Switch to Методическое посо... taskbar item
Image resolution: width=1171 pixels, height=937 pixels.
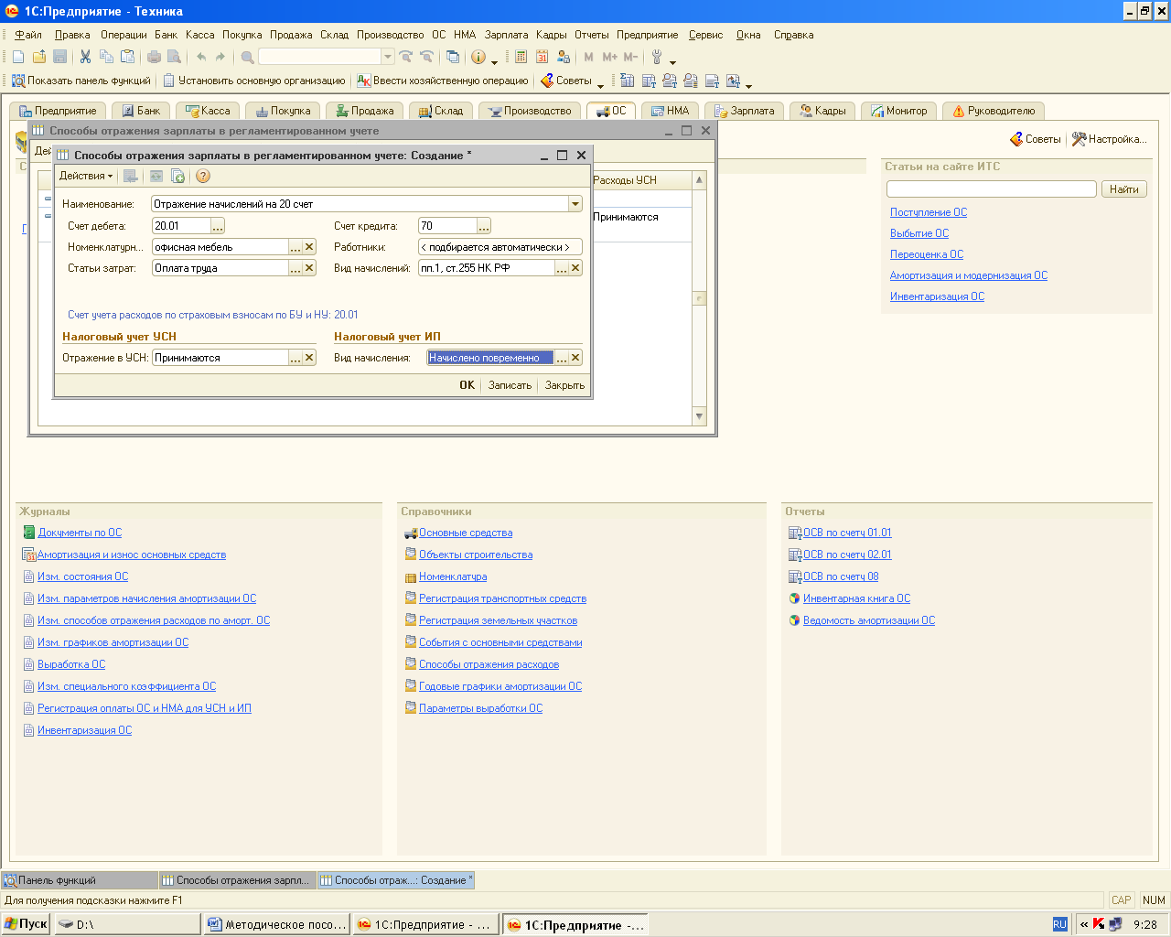click(x=277, y=924)
